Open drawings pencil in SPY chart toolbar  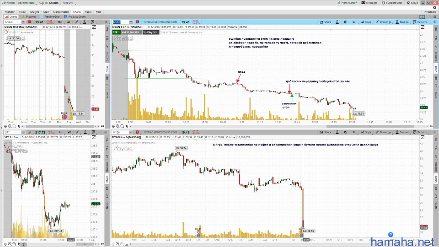pos(77,133)
